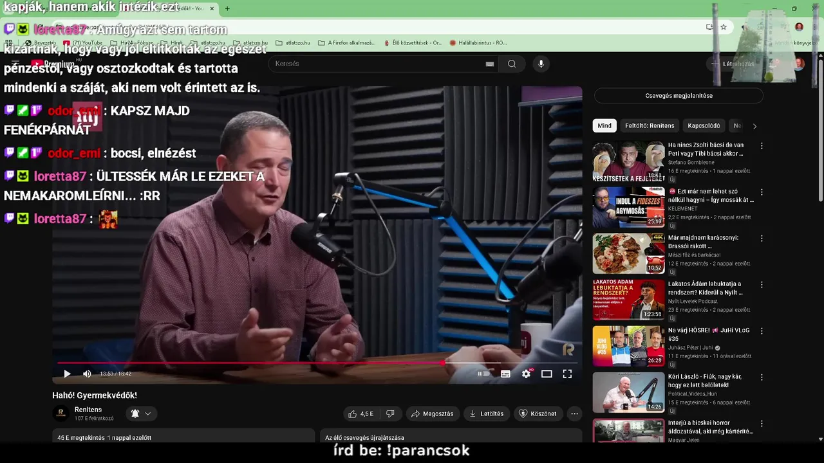Expand the 45 E megtekintés description box
Image resolution: width=824 pixels, height=463 pixels.
[x=183, y=436]
